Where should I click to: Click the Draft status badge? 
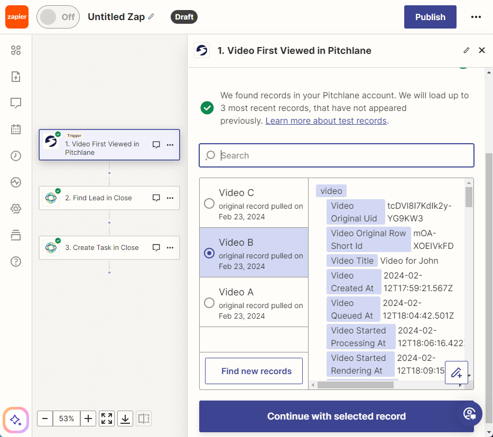(184, 17)
